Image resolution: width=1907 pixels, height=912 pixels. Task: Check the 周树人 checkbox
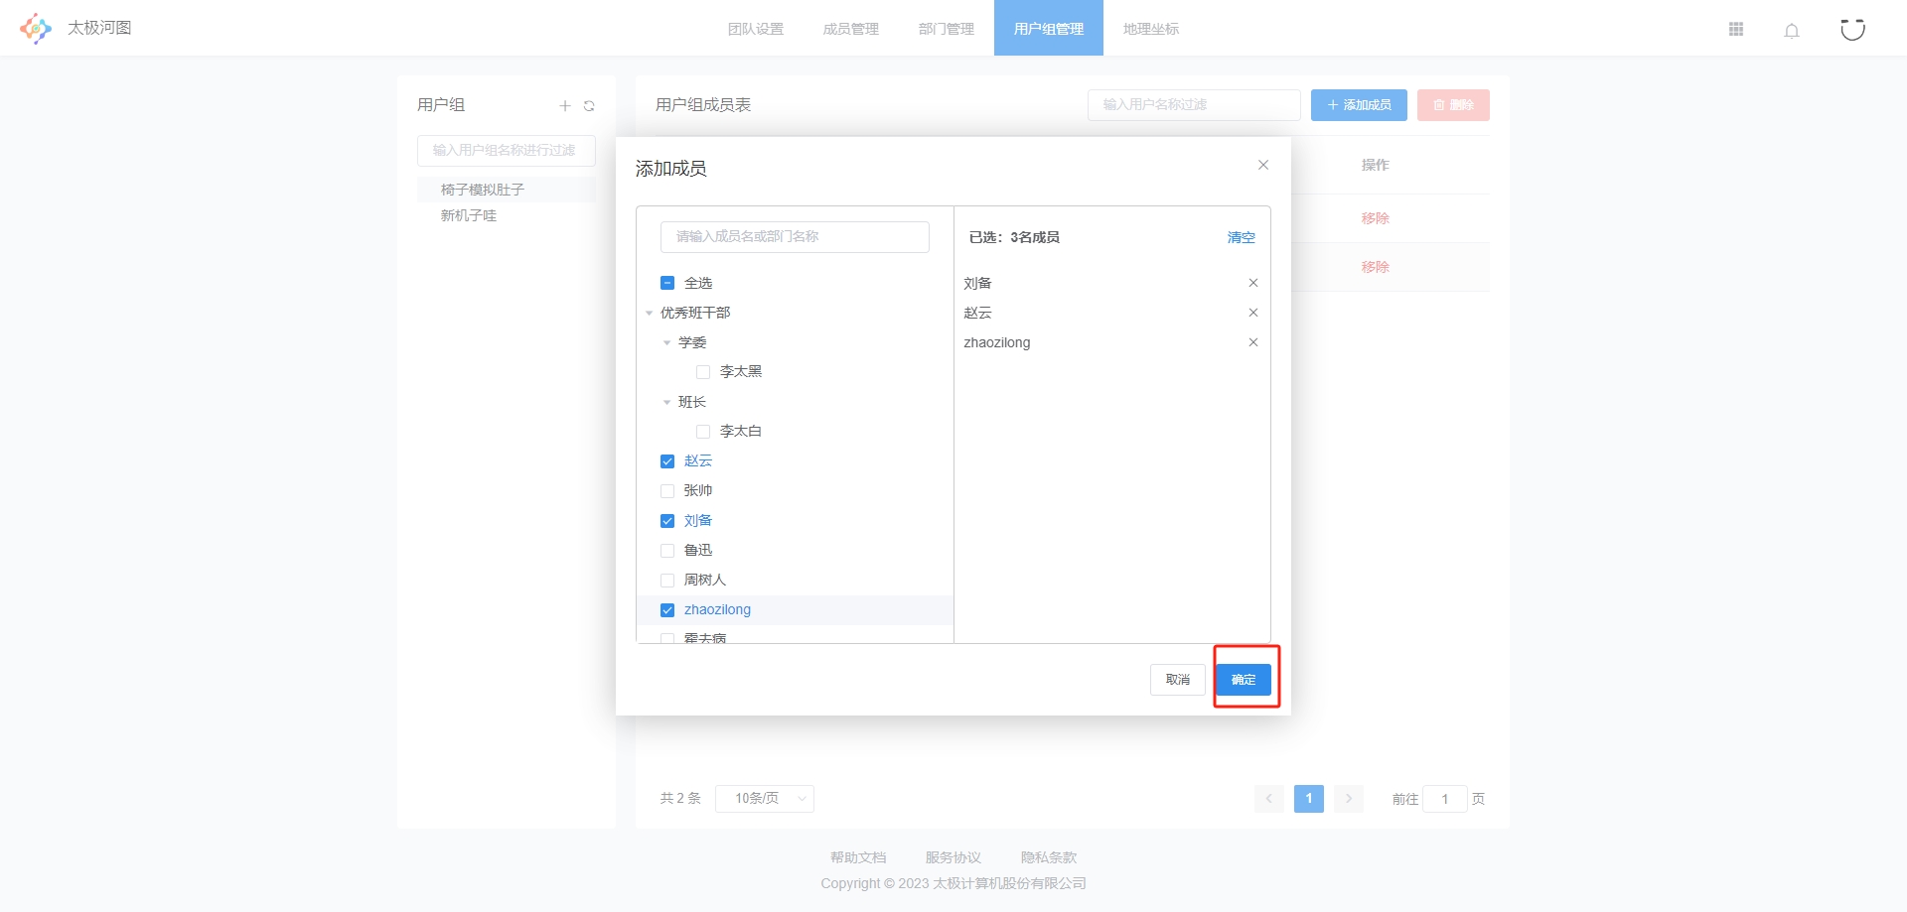tap(667, 581)
